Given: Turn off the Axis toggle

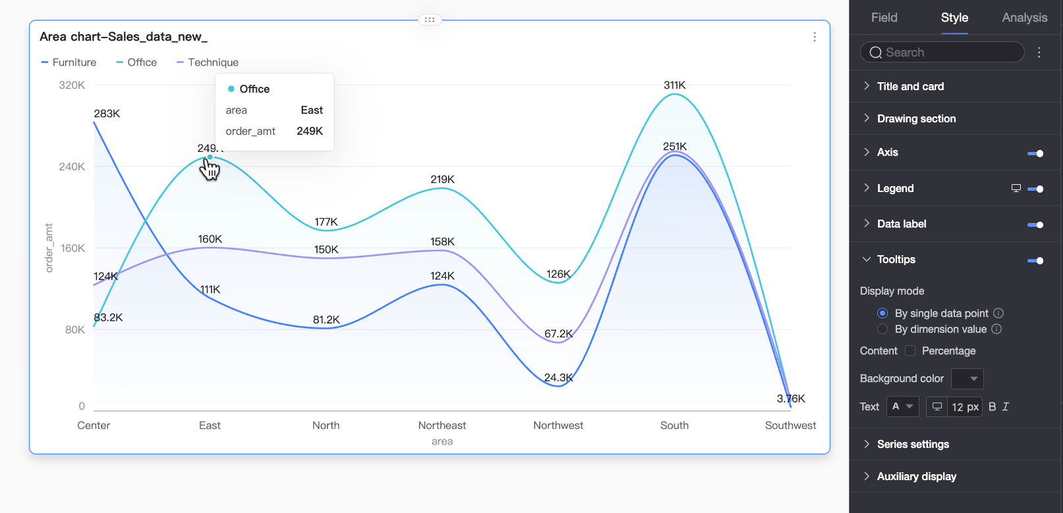Looking at the screenshot, I should pyautogui.click(x=1035, y=153).
